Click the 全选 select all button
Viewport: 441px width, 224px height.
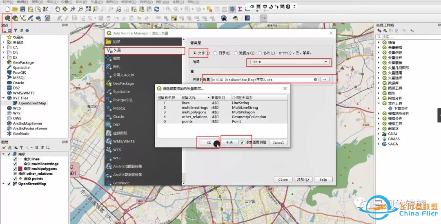click(229, 143)
